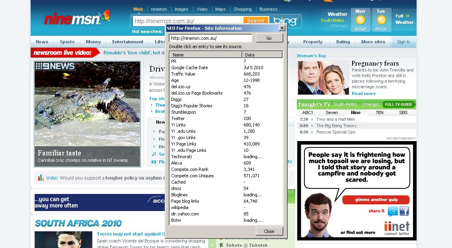Image resolution: width=452 pixels, height=248 pixels.
Task: Open the Sports navigation menu item
Action: (x=67, y=42)
